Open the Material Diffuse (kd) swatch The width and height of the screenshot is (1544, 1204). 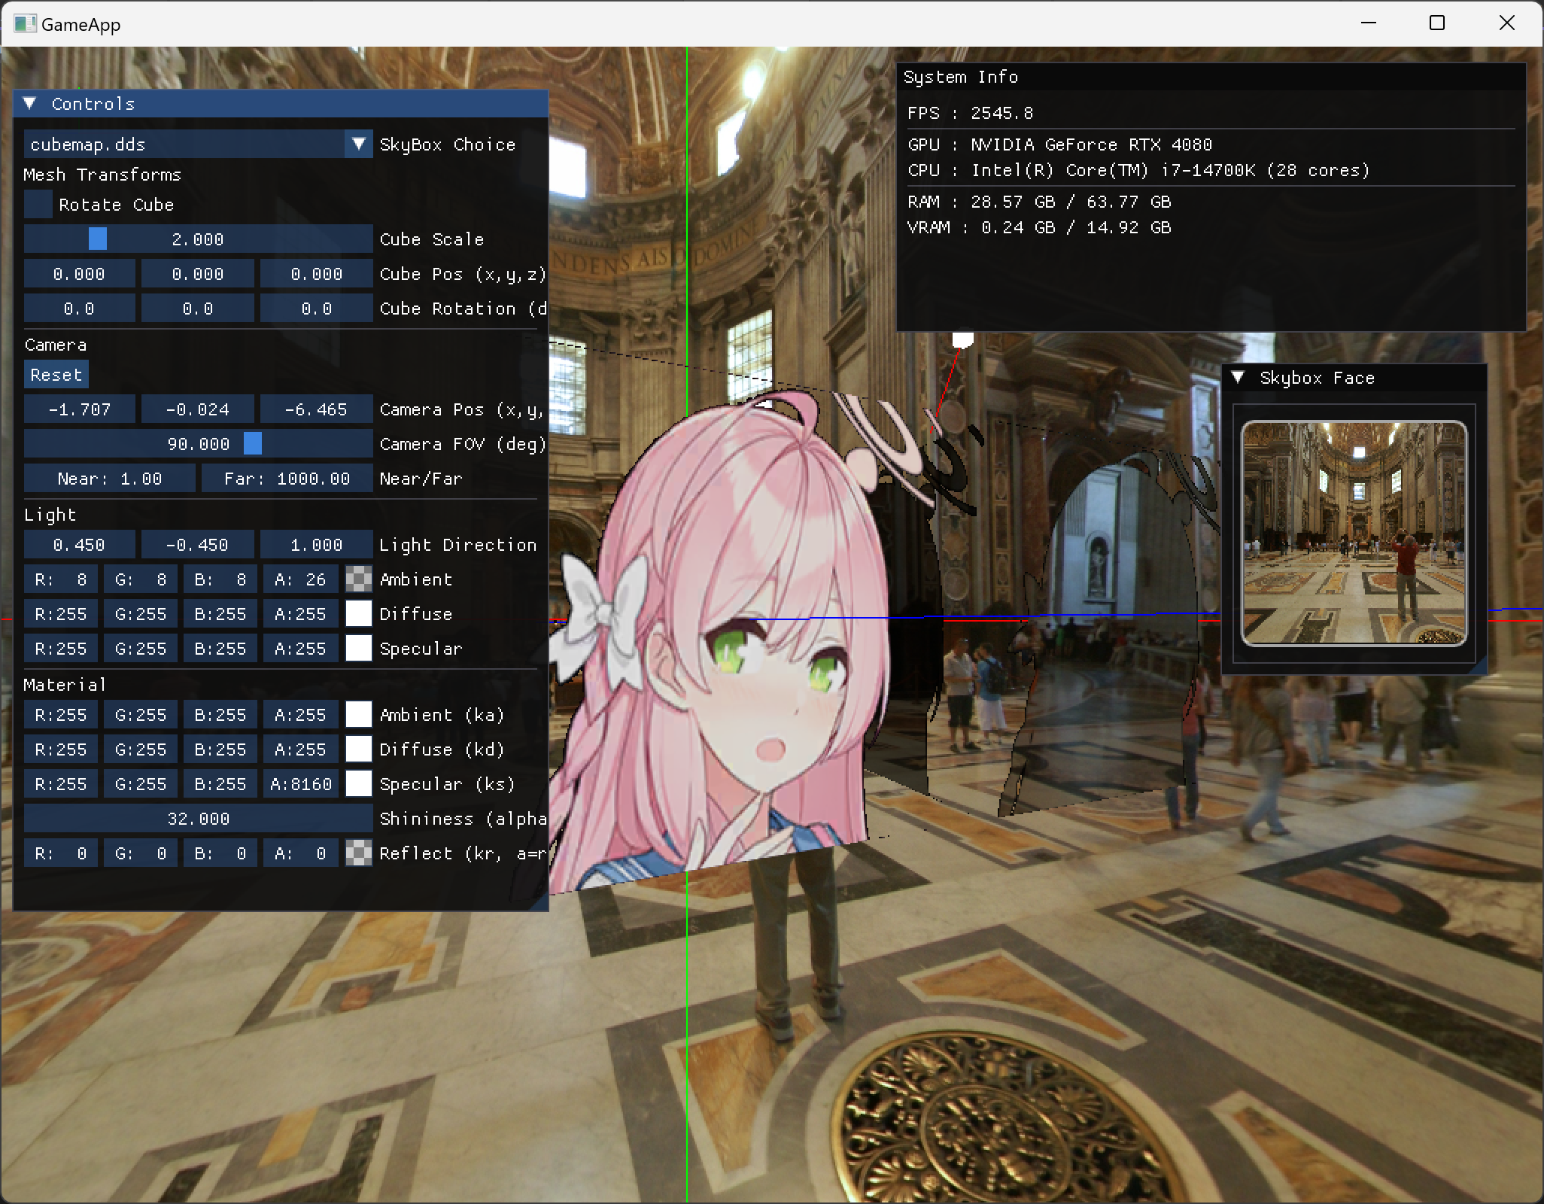359,749
